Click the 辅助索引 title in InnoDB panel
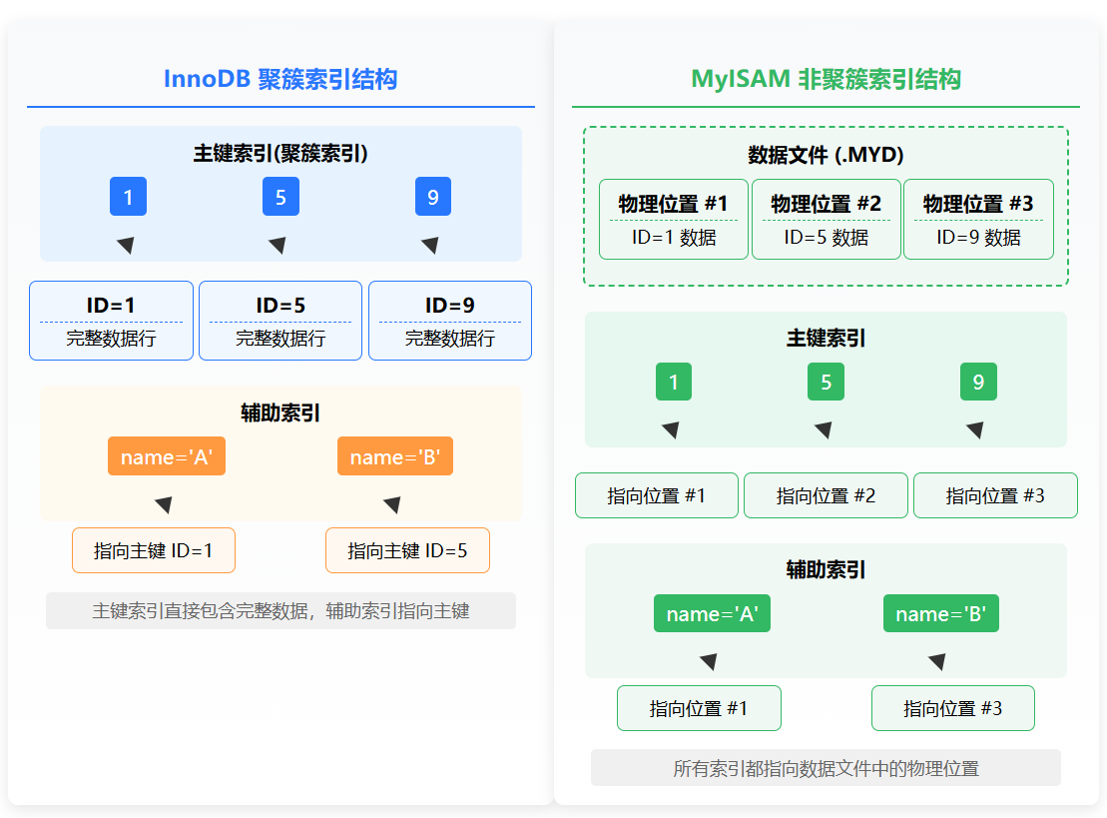The image size is (1107, 818). pos(280,412)
